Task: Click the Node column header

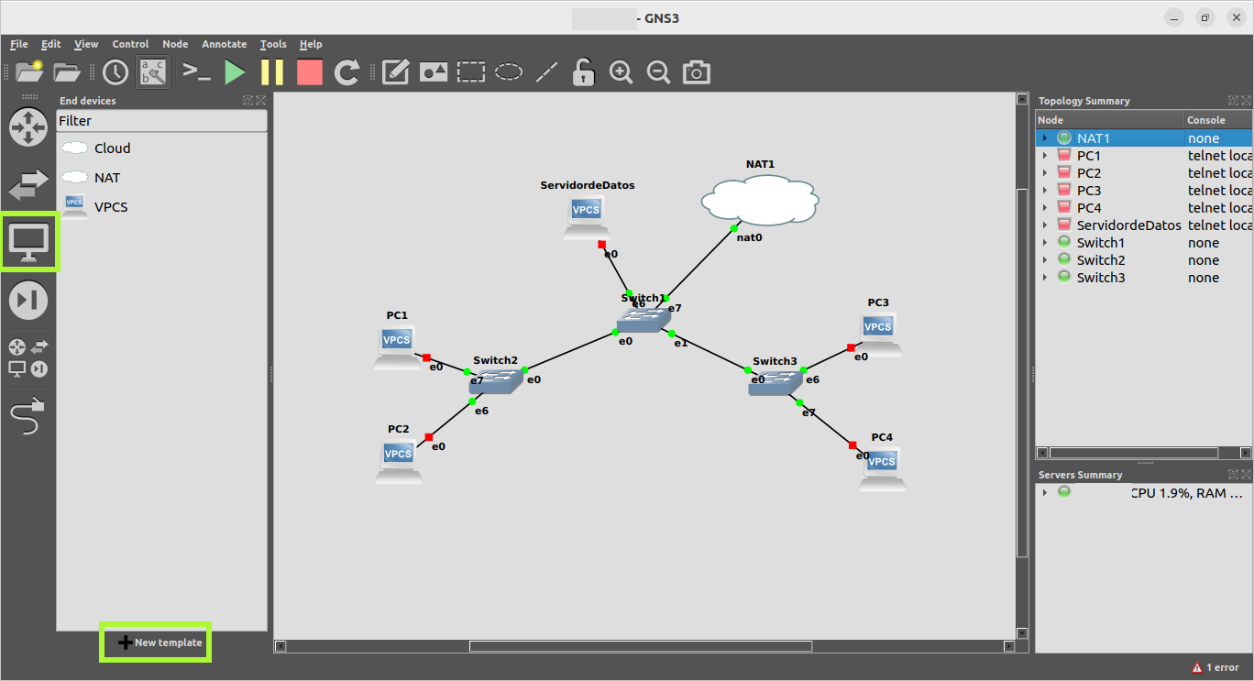Action: [1110, 120]
